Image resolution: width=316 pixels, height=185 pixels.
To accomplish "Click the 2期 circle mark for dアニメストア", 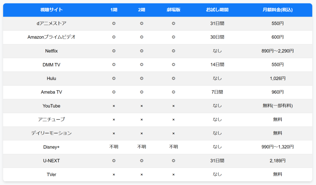I will click(x=141, y=23).
